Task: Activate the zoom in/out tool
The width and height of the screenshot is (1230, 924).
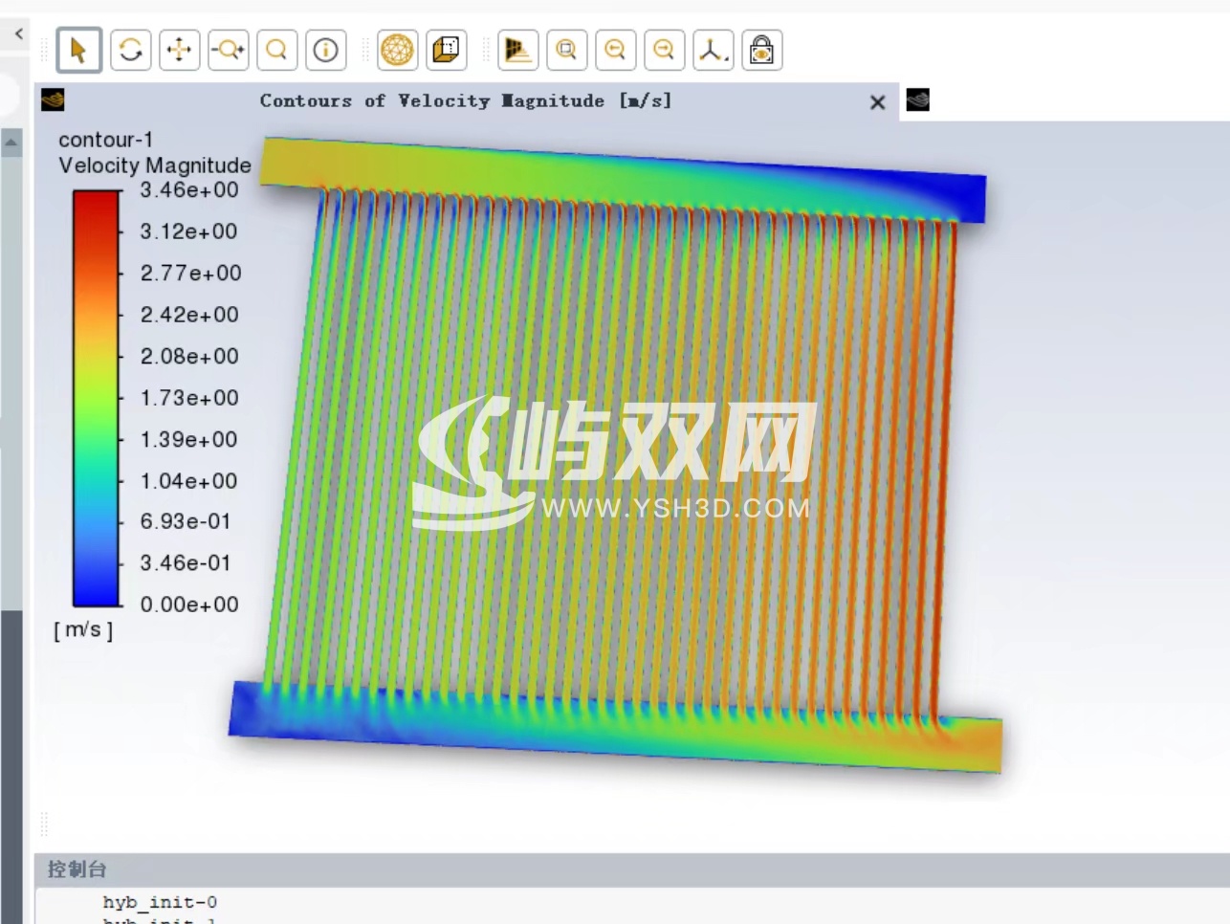Action: coord(228,50)
